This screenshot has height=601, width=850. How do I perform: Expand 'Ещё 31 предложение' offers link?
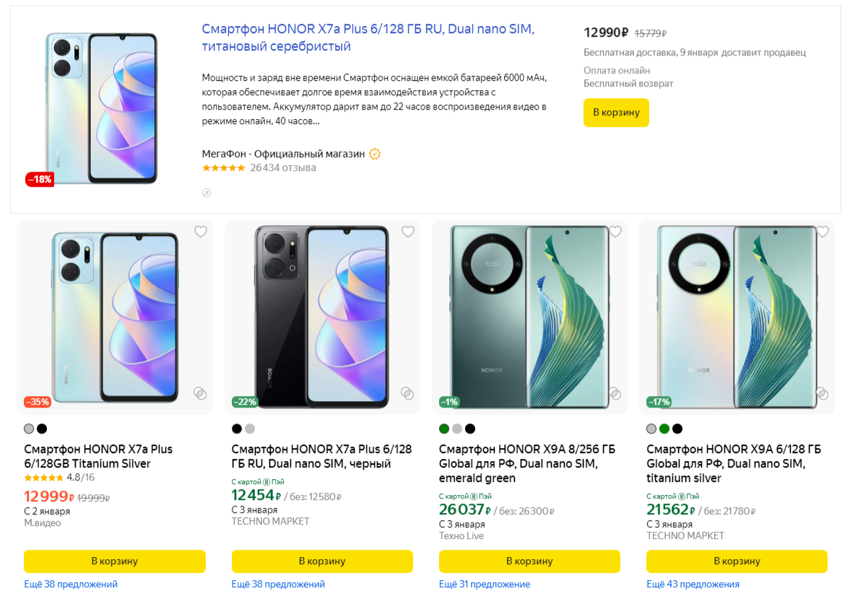point(485,584)
